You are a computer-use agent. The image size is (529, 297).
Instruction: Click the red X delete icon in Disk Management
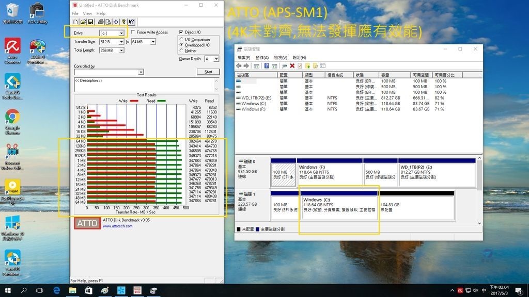292,66
